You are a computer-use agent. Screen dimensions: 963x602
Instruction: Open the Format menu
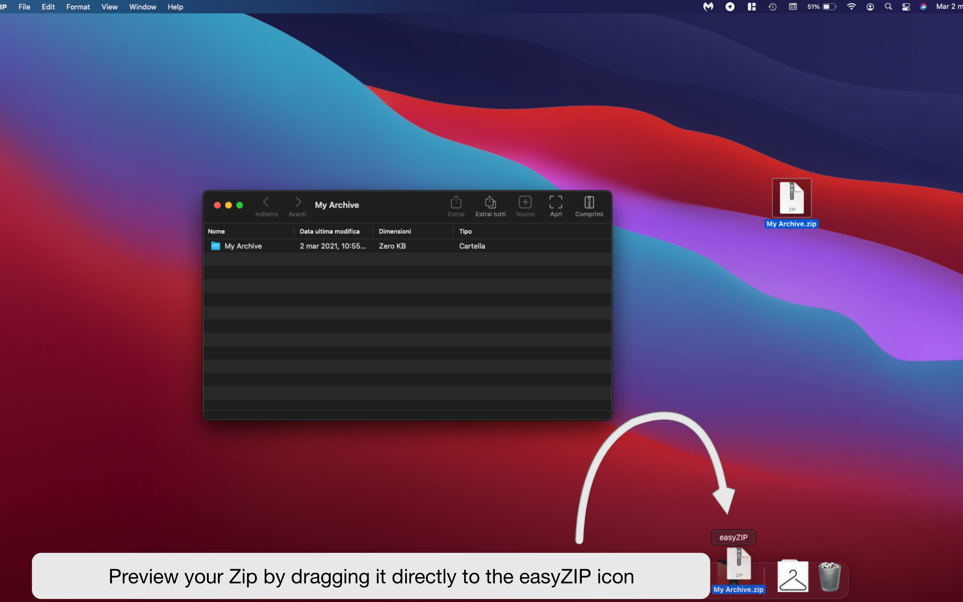(78, 7)
